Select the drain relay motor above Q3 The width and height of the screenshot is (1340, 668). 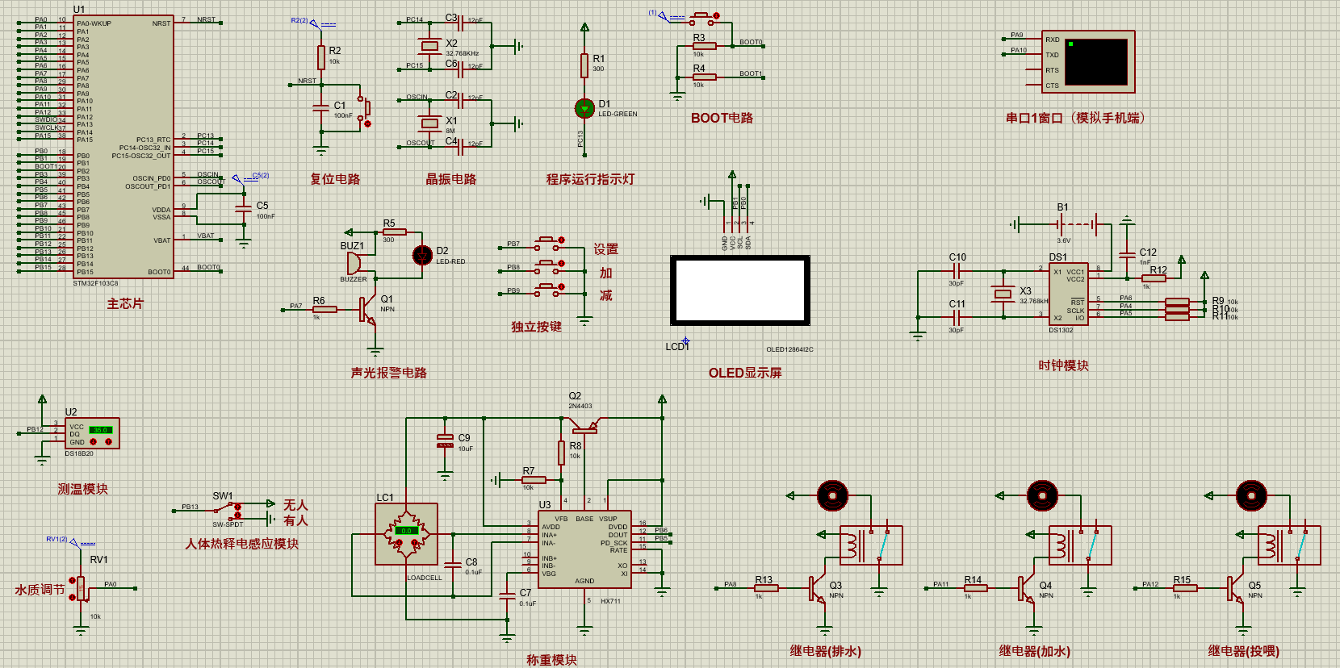click(x=832, y=495)
